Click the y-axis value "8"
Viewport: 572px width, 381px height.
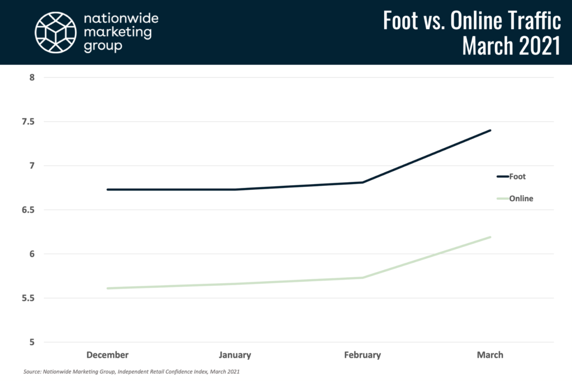pos(32,77)
